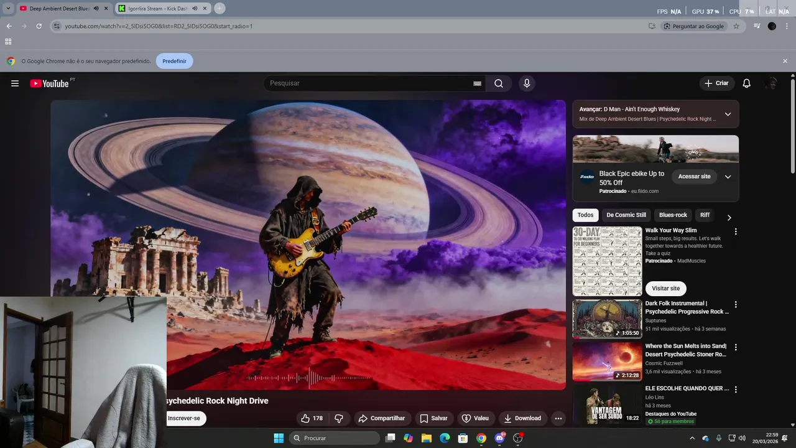View site information icon in address bar
The image size is (796, 448).
pyautogui.click(x=57, y=26)
